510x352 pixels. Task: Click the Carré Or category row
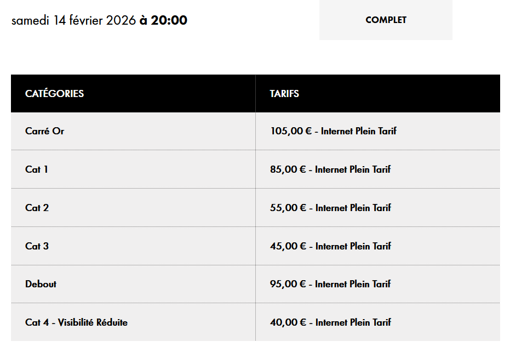(45, 131)
